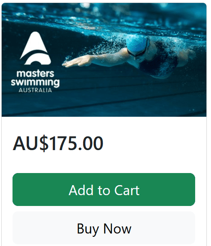Select the Buy Now button
This screenshot has width=211, height=246.
click(104, 228)
